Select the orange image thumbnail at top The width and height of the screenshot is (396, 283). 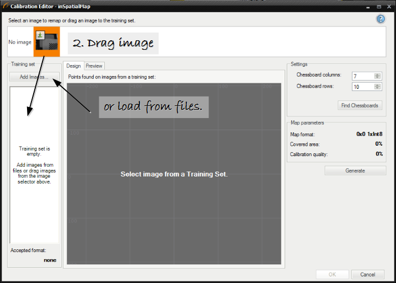point(46,42)
